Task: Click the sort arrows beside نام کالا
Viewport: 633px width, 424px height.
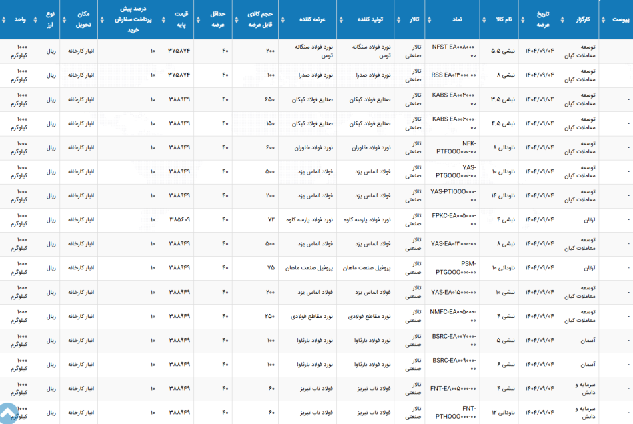Action: coord(484,19)
